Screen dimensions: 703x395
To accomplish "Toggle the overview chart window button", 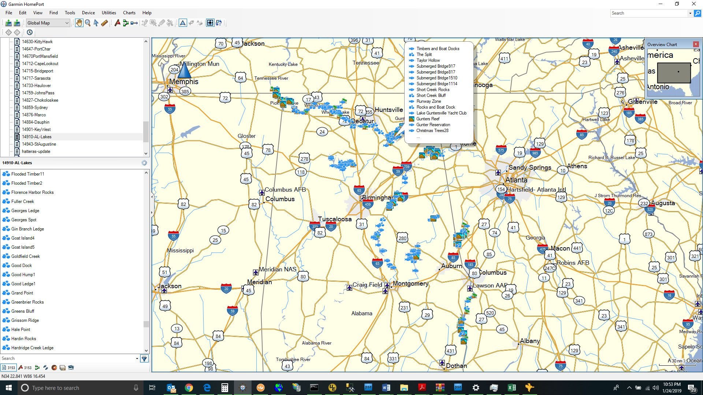I will click(210, 23).
